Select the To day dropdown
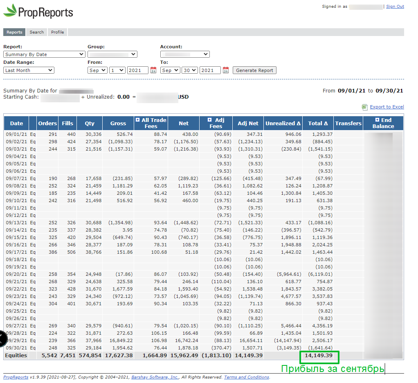The image size is (418, 383). [x=190, y=70]
